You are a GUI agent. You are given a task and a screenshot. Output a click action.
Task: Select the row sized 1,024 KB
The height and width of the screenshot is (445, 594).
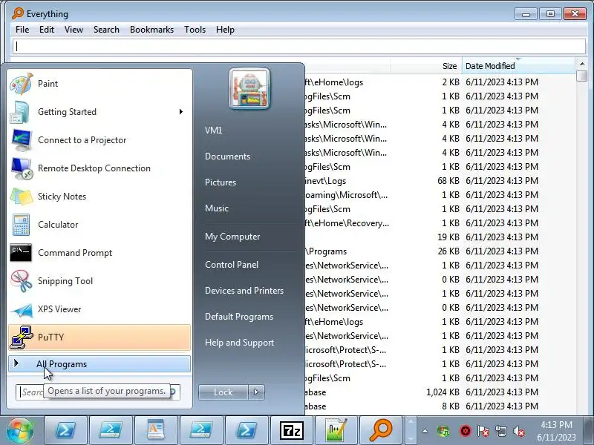[440, 392]
